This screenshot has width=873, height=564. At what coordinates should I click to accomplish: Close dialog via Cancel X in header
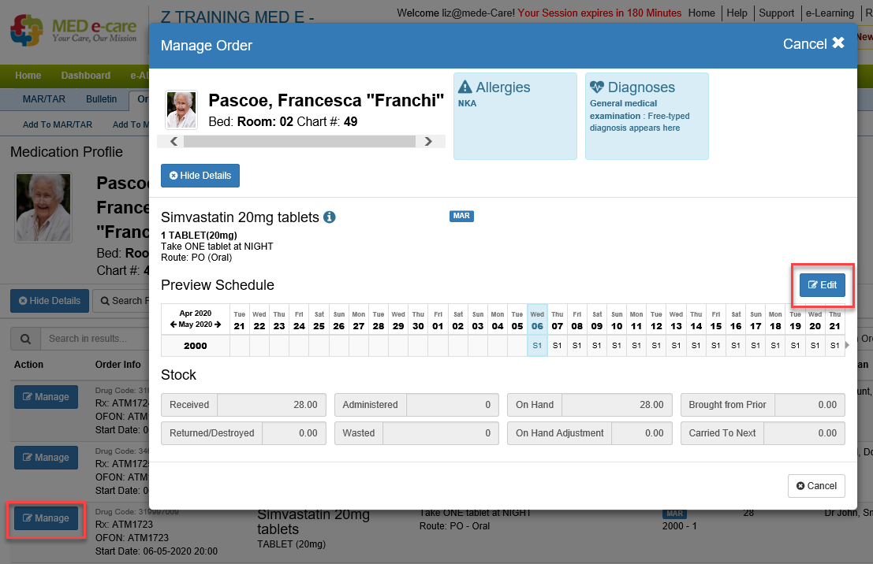coord(813,44)
